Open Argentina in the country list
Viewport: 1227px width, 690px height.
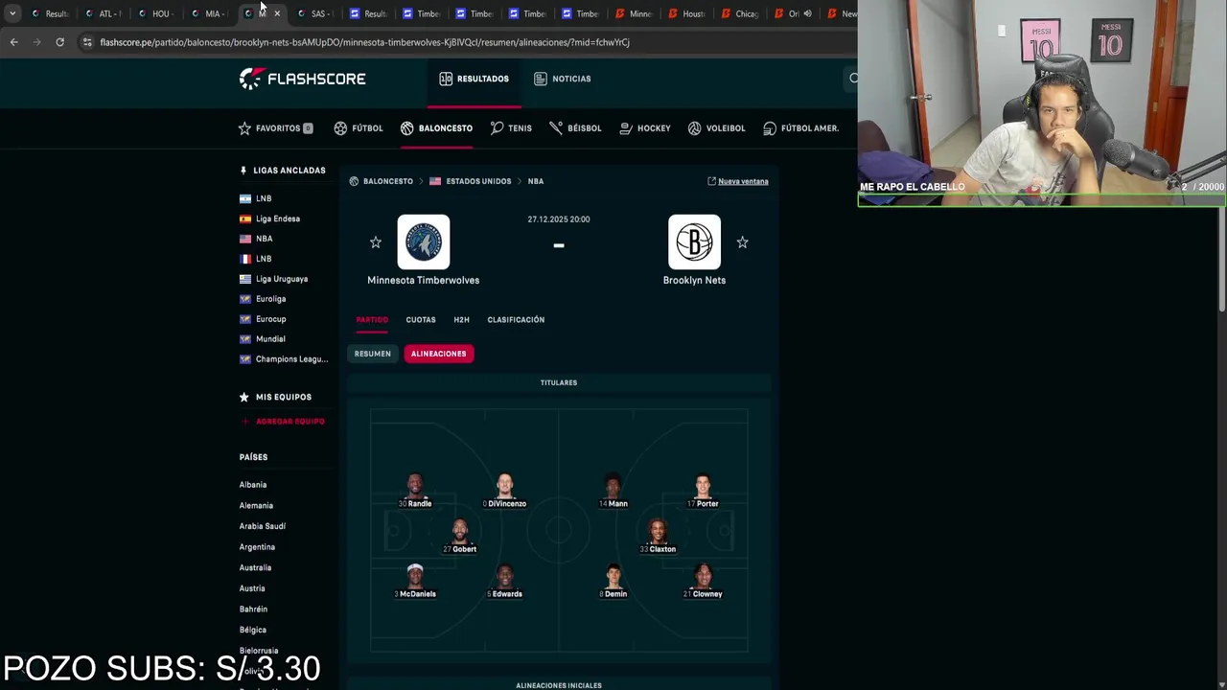[257, 547]
